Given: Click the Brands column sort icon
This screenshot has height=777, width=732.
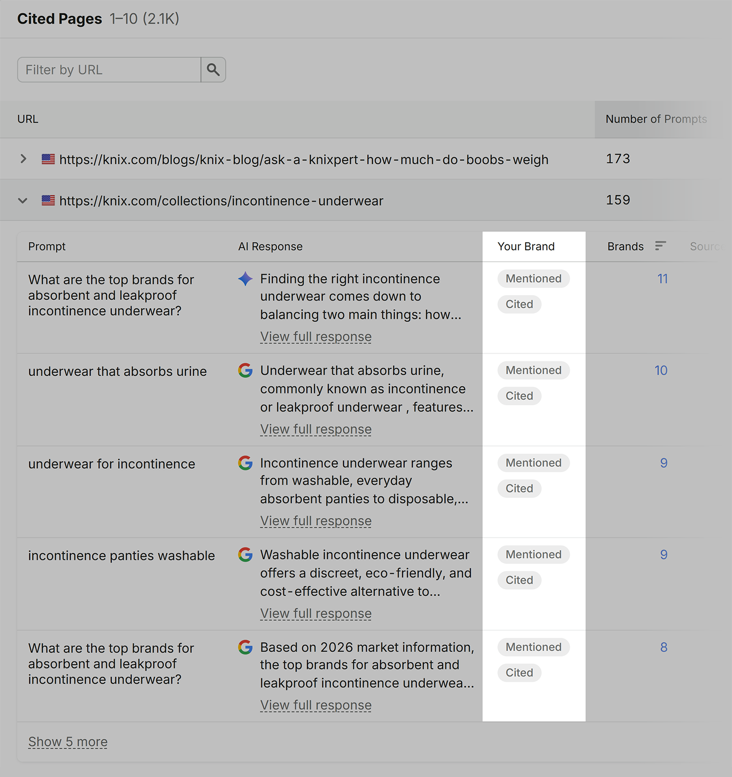Looking at the screenshot, I should [x=660, y=246].
